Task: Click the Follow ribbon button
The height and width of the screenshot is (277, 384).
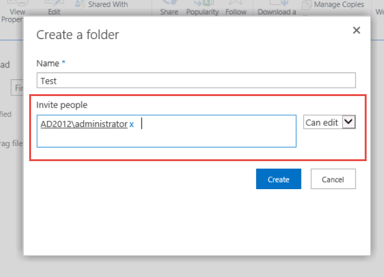Action: click(x=236, y=11)
